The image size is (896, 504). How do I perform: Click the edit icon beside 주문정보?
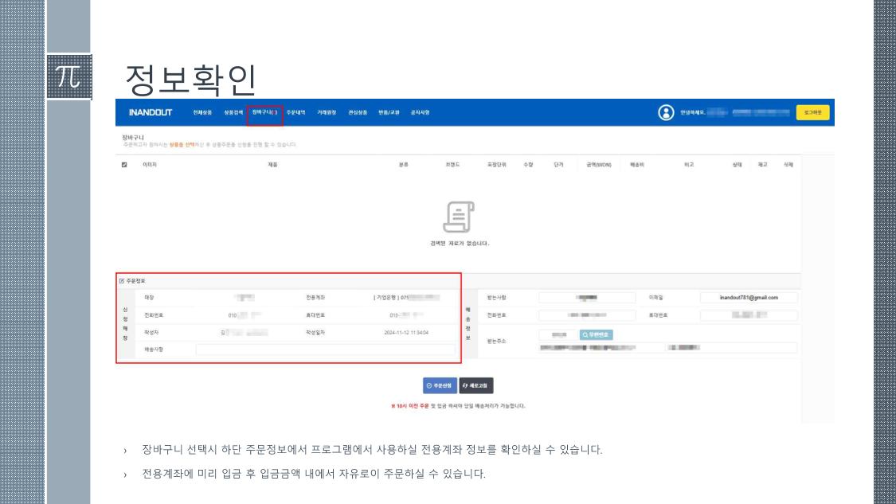pos(122,281)
